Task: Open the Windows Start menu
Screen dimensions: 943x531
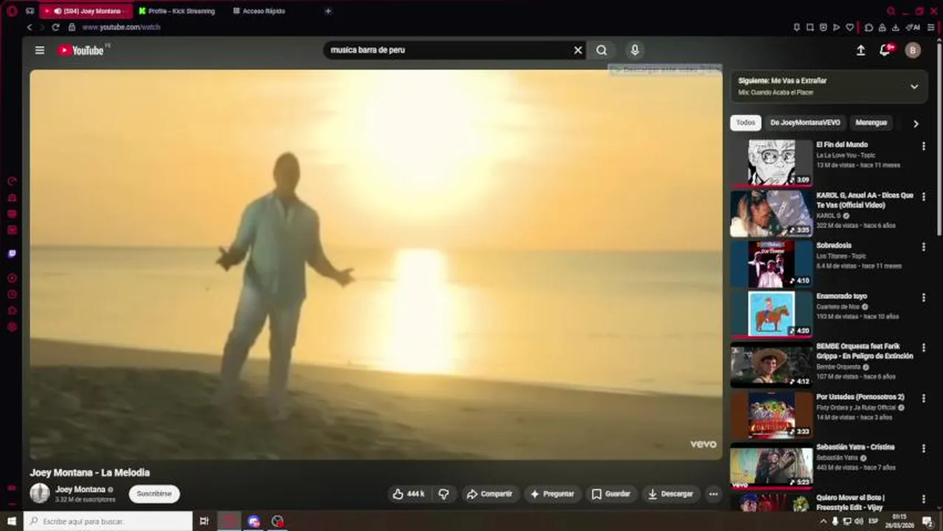Action: 11,521
